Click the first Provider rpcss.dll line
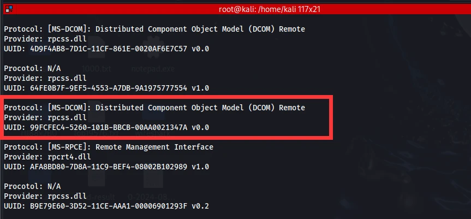471x219 pixels. [x=45, y=39]
